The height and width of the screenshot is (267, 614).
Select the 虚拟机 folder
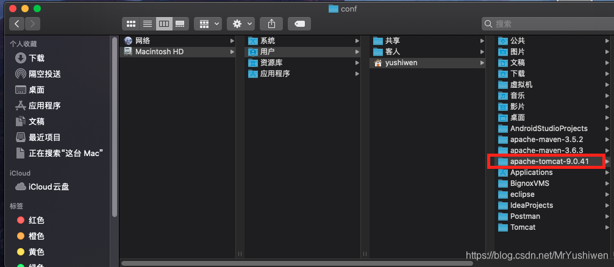[553, 85]
